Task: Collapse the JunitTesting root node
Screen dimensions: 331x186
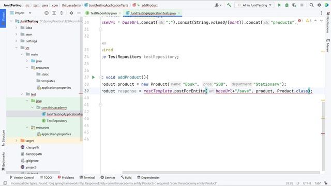Action: 11,21
